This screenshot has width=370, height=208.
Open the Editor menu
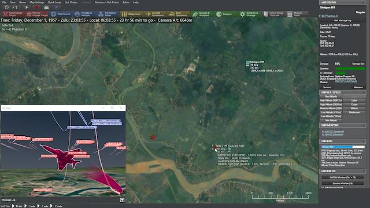[126, 2]
